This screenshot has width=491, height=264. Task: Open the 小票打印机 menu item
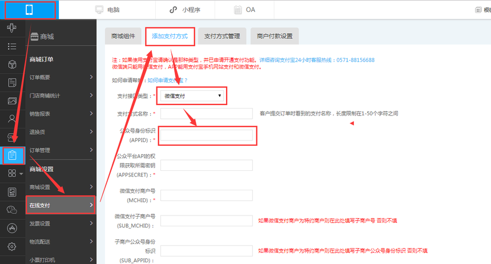[61, 259]
